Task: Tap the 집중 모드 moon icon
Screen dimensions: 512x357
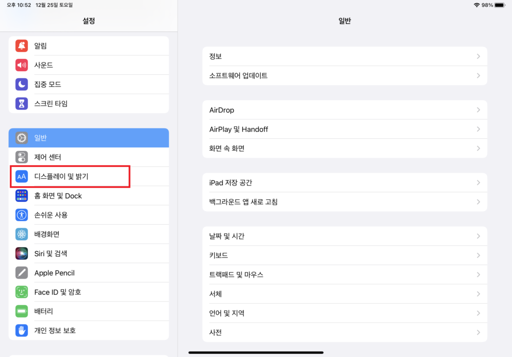Action: (21, 84)
